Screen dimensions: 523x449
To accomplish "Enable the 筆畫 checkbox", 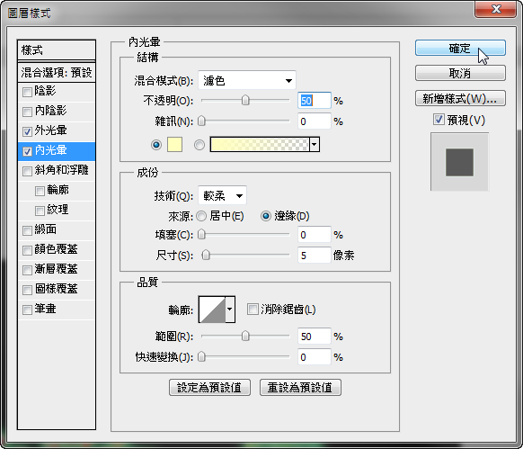I will coord(27,310).
